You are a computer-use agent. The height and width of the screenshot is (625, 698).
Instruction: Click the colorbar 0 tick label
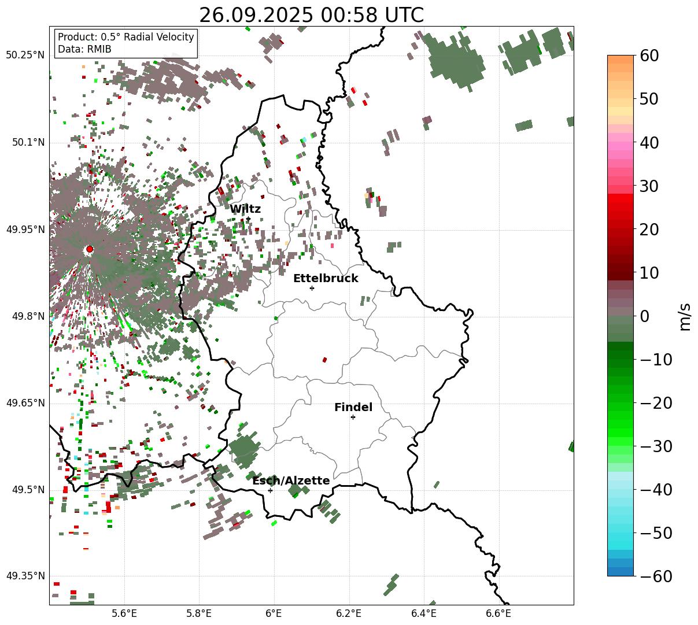click(644, 316)
